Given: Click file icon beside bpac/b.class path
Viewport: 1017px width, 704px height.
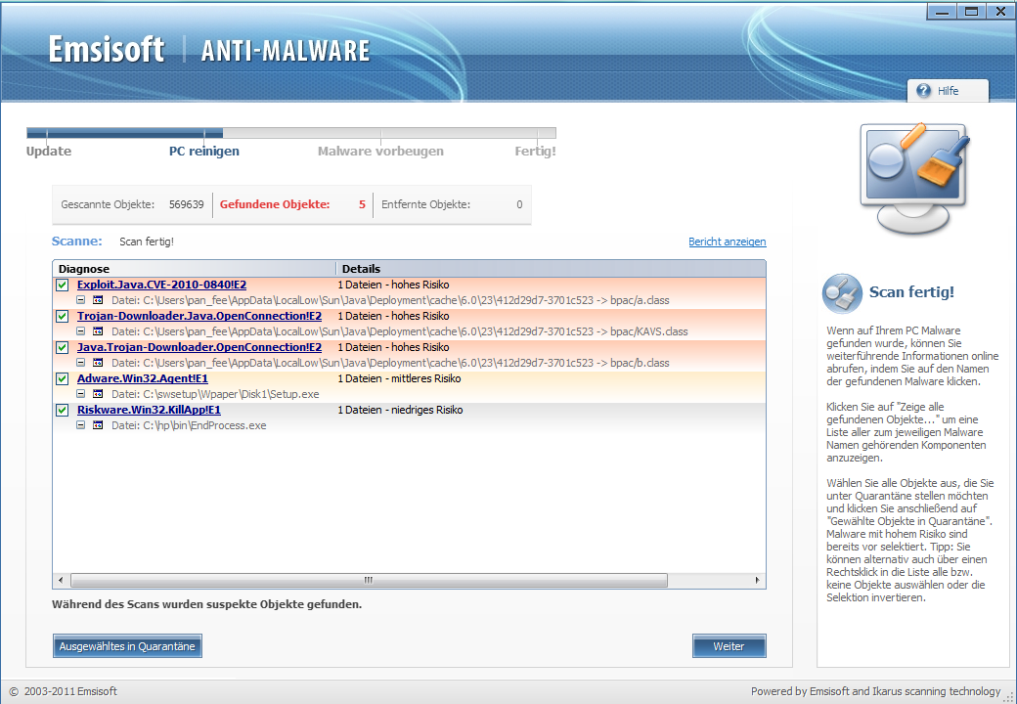Looking at the screenshot, I should [x=98, y=363].
